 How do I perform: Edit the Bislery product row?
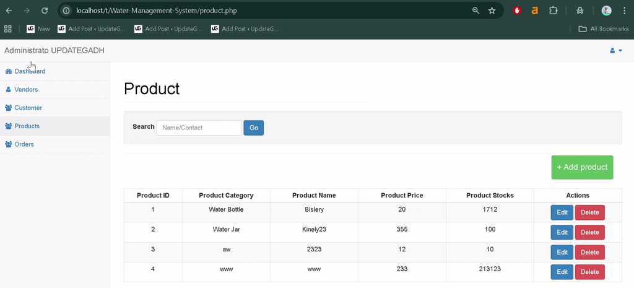[x=562, y=212]
